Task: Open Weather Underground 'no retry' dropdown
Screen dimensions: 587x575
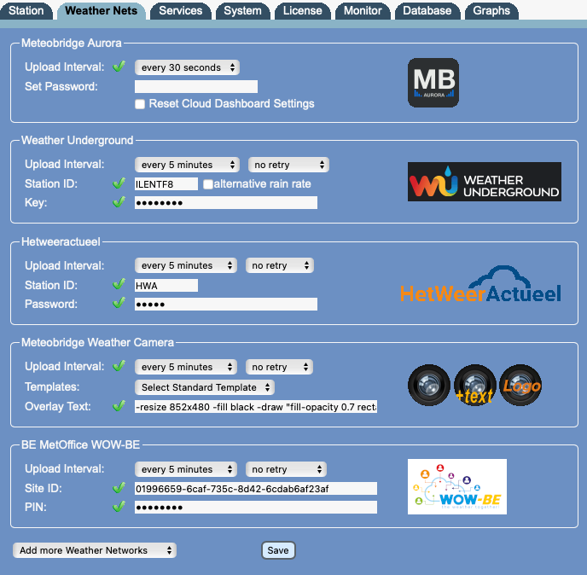Action: point(288,165)
